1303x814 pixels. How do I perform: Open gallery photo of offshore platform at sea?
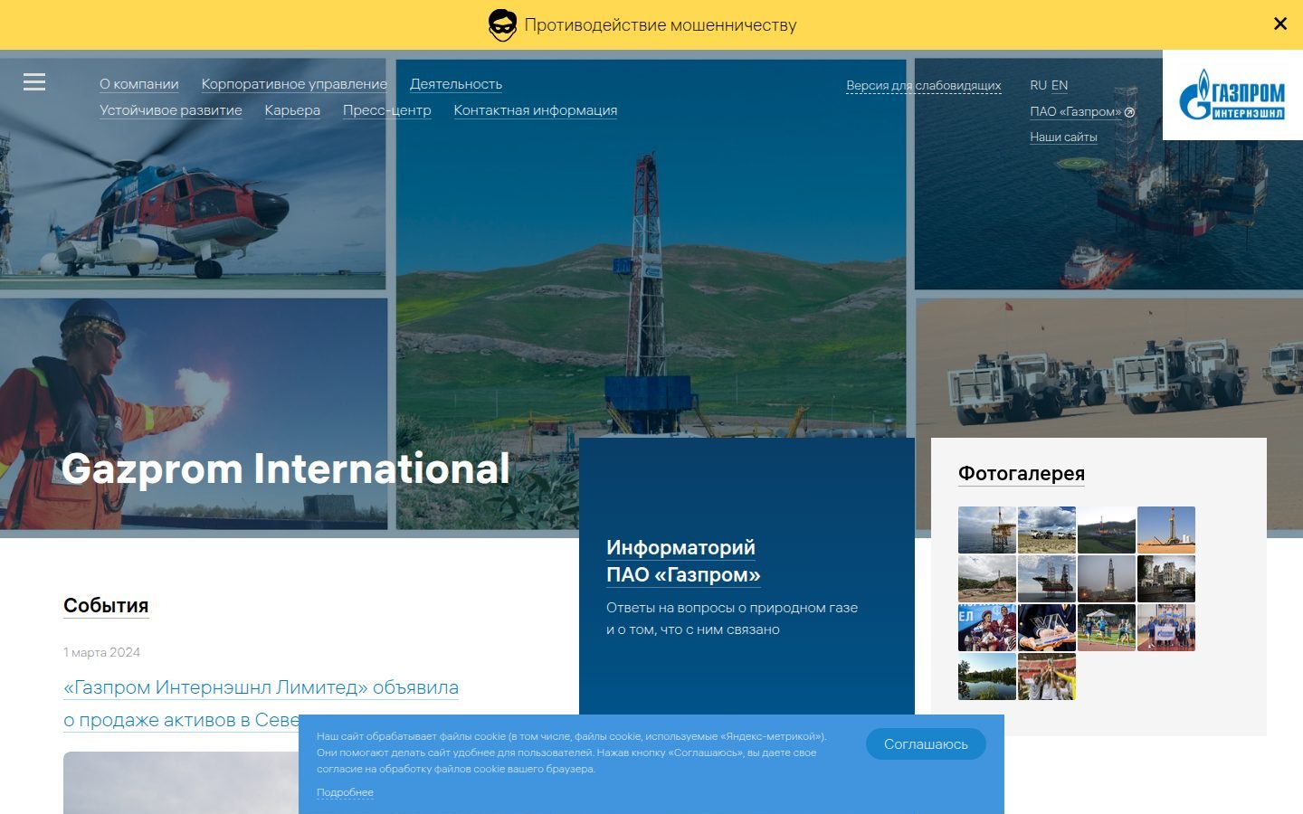pyautogui.click(x=987, y=530)
